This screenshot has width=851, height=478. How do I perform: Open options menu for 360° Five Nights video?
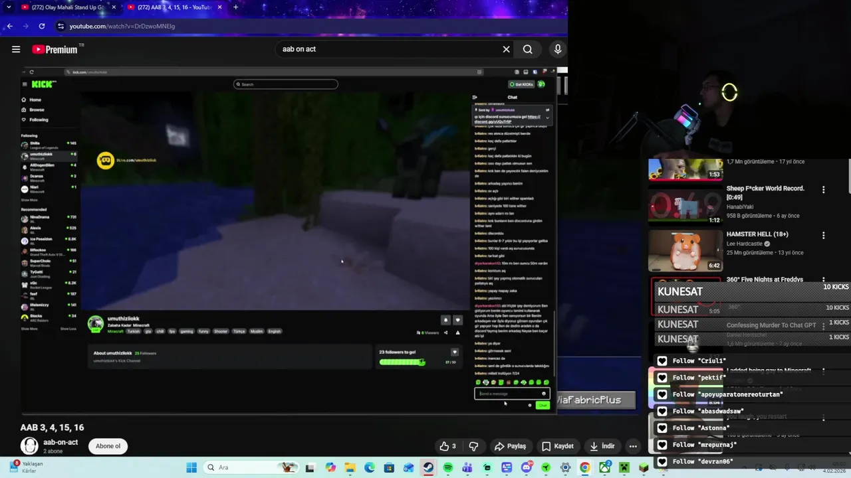[x=823, y=280]
